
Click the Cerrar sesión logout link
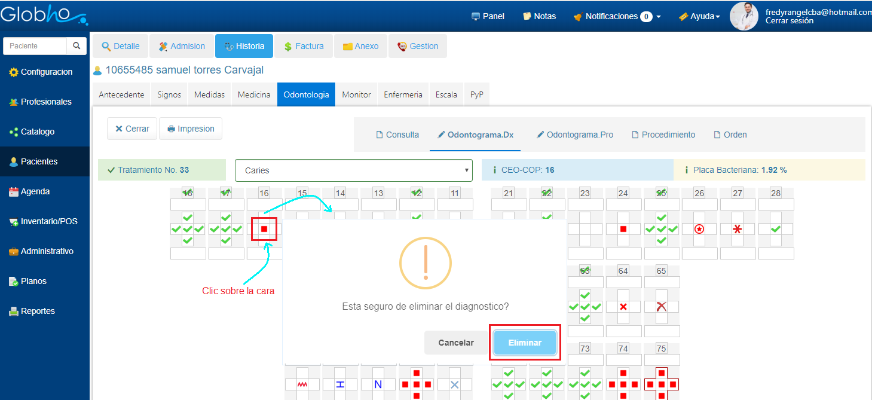(789, 21)
